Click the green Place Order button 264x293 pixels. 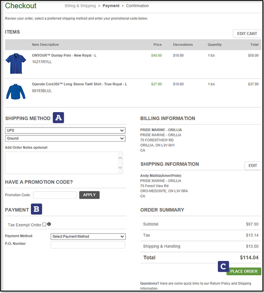coord(244,271)
